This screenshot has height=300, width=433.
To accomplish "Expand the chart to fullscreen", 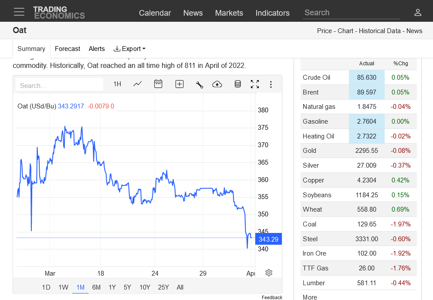I will point(254,84).
